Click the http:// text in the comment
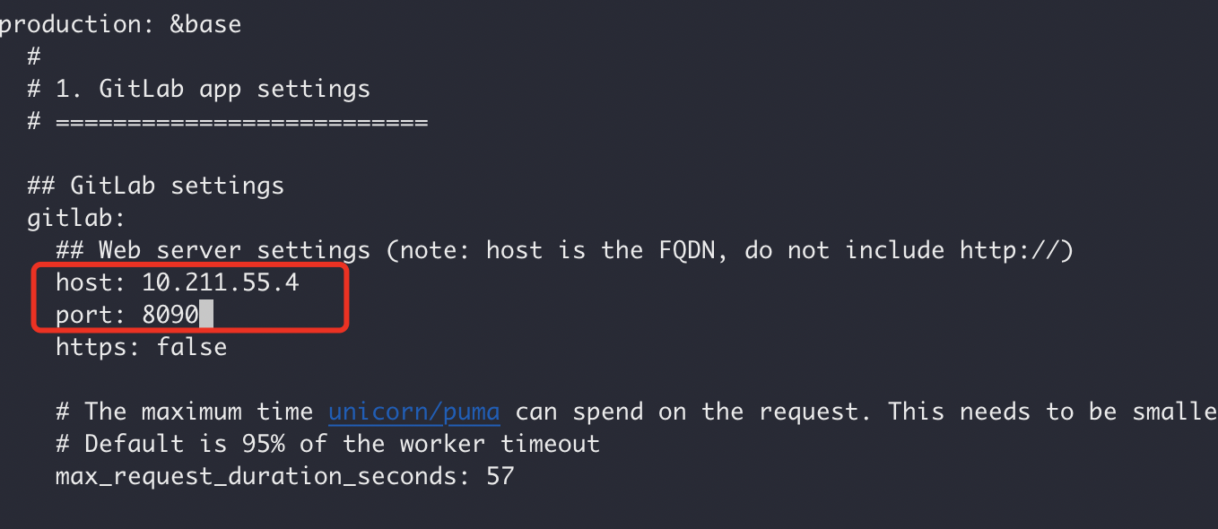Viewport: 1218px width, 529px height. pos(1009,250)
